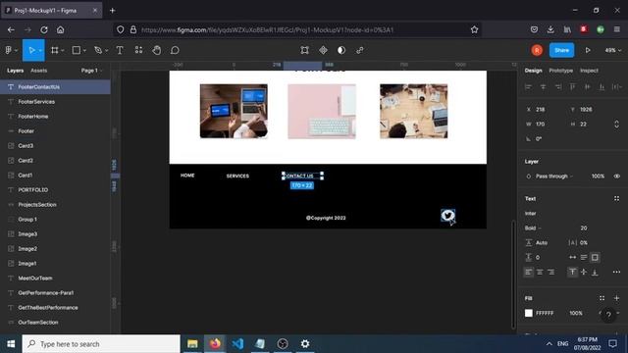Viewport: 628px width, 353px height.
Task: Switch to the Layers tab
Action: [16, 71]
